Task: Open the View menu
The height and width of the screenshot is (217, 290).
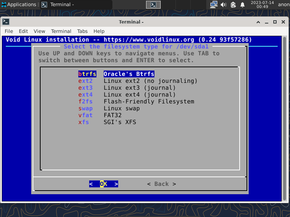Action: coord(39,31)
